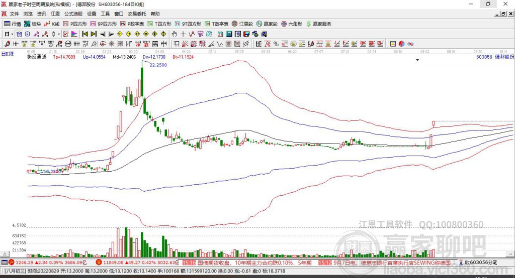This screenshot has height=278, width=515.
Task: Click the 日K线 chart label
Action: click(x=8, y=54)
